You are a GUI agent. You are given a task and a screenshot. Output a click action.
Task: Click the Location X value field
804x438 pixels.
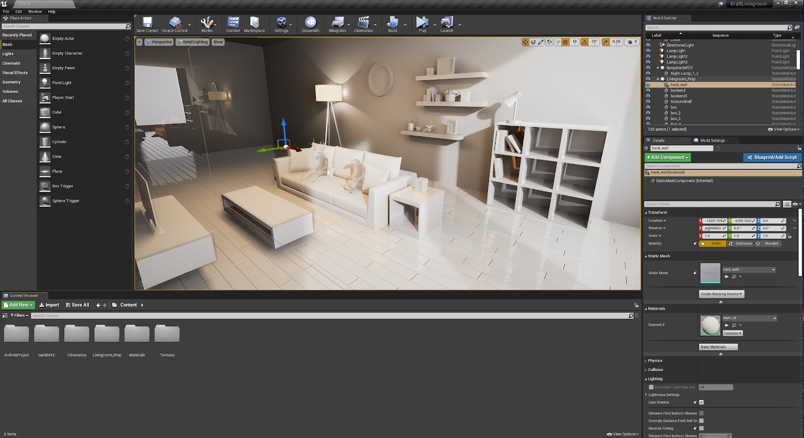(x=714, y=221)
